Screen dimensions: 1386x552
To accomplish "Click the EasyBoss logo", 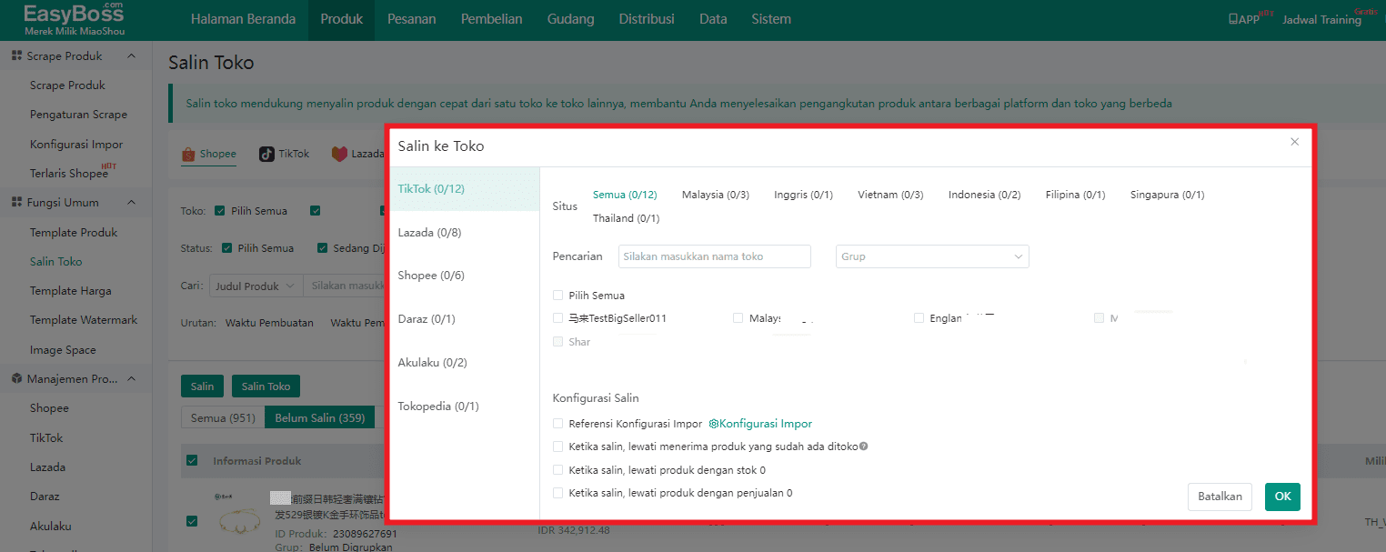I will [x=74, y=18].
